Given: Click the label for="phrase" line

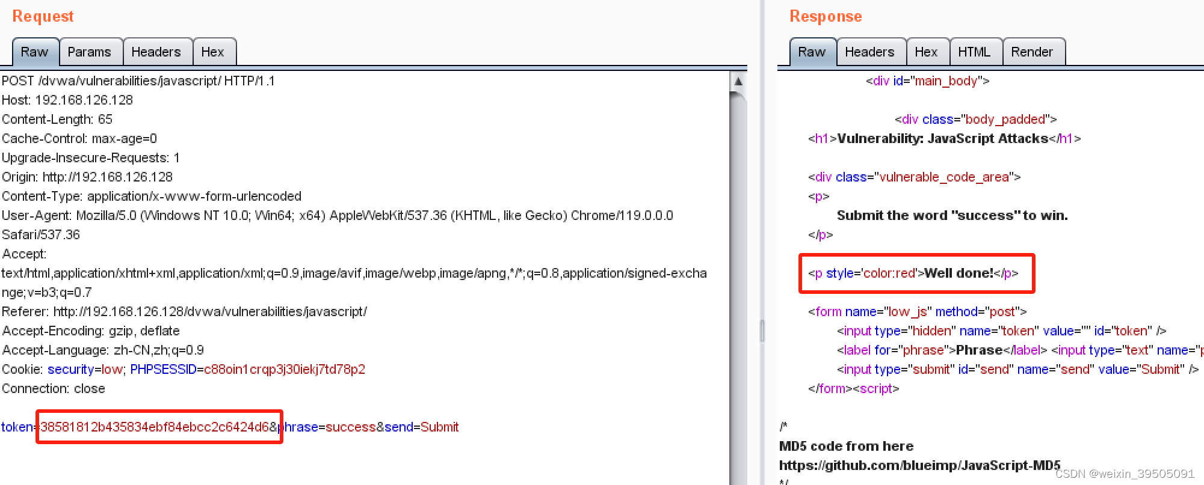Looking at the screenshot, I should (x=1020, y=350).
